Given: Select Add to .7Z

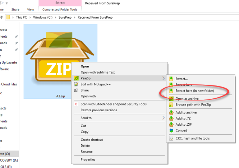Looking at the screenshot, I should 201,118.
